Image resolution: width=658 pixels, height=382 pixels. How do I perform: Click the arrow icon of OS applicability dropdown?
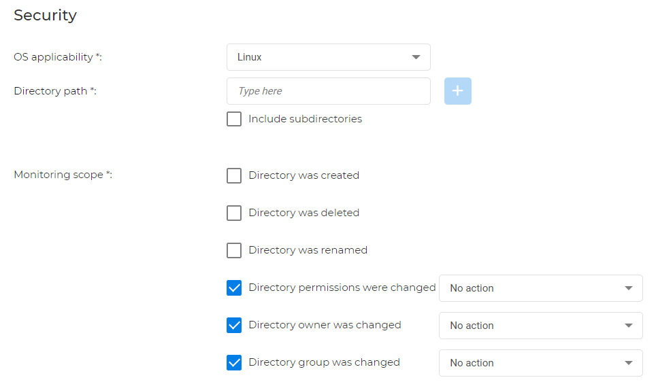click(x=416, y=57)
